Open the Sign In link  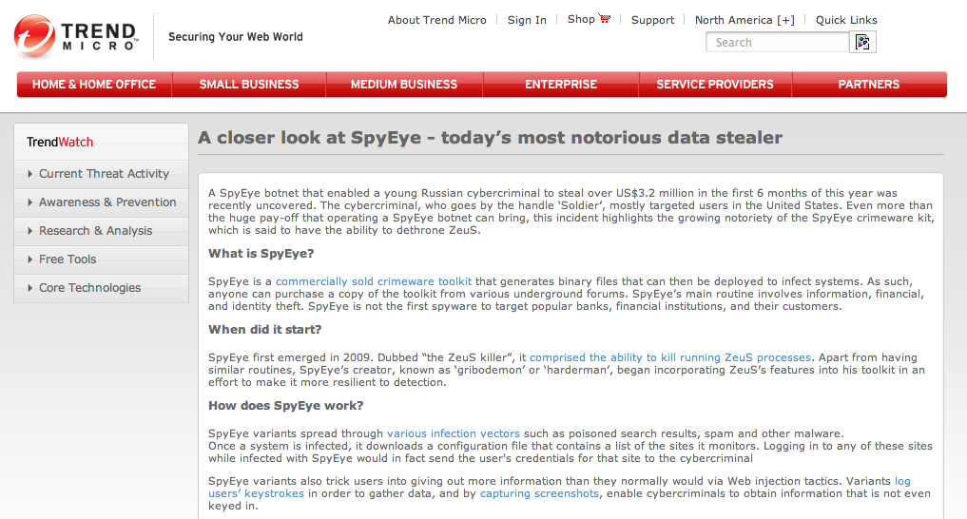click(x=527, y=20)
